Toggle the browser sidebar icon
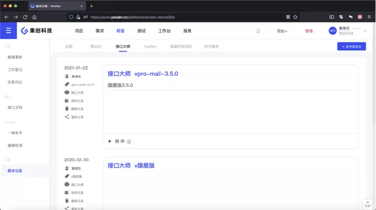The image size is (376, 210). pos(332,17)
